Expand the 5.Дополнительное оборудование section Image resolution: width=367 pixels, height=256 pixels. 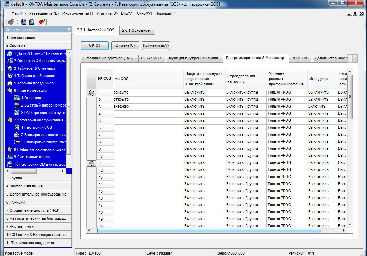38,194
